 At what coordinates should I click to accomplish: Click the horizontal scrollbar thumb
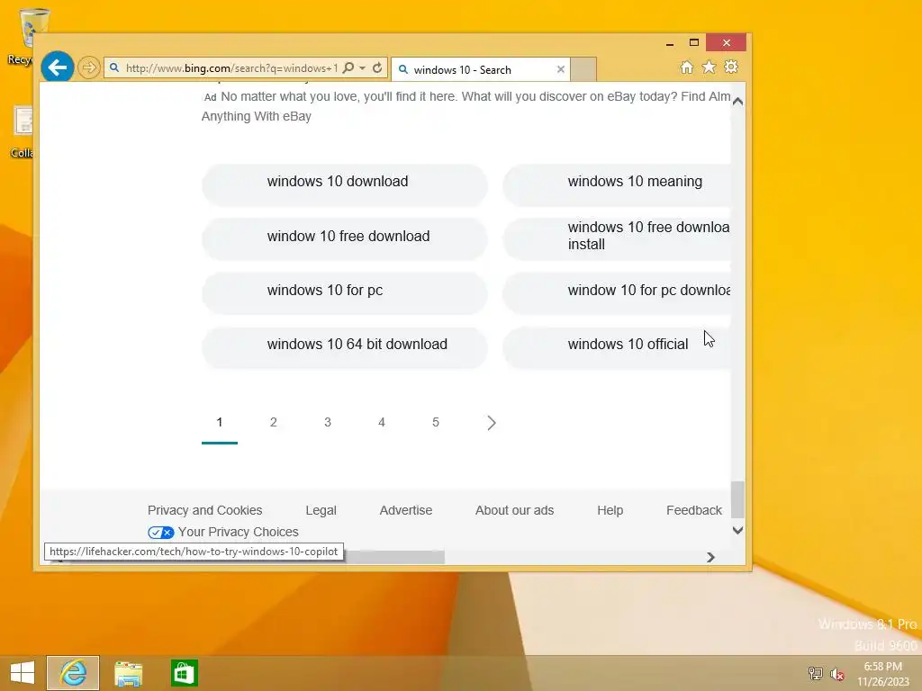click(x=394, y=557)
